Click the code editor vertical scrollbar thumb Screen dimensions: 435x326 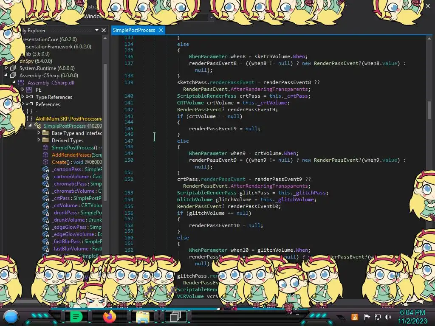pos(429,110)
